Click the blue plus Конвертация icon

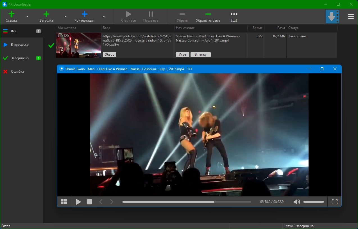(84, 14)
